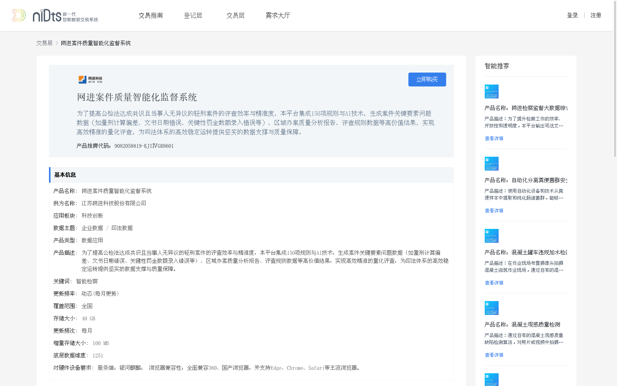Click the 登录 link
617x386 pixels.
[x=572, y=15]
